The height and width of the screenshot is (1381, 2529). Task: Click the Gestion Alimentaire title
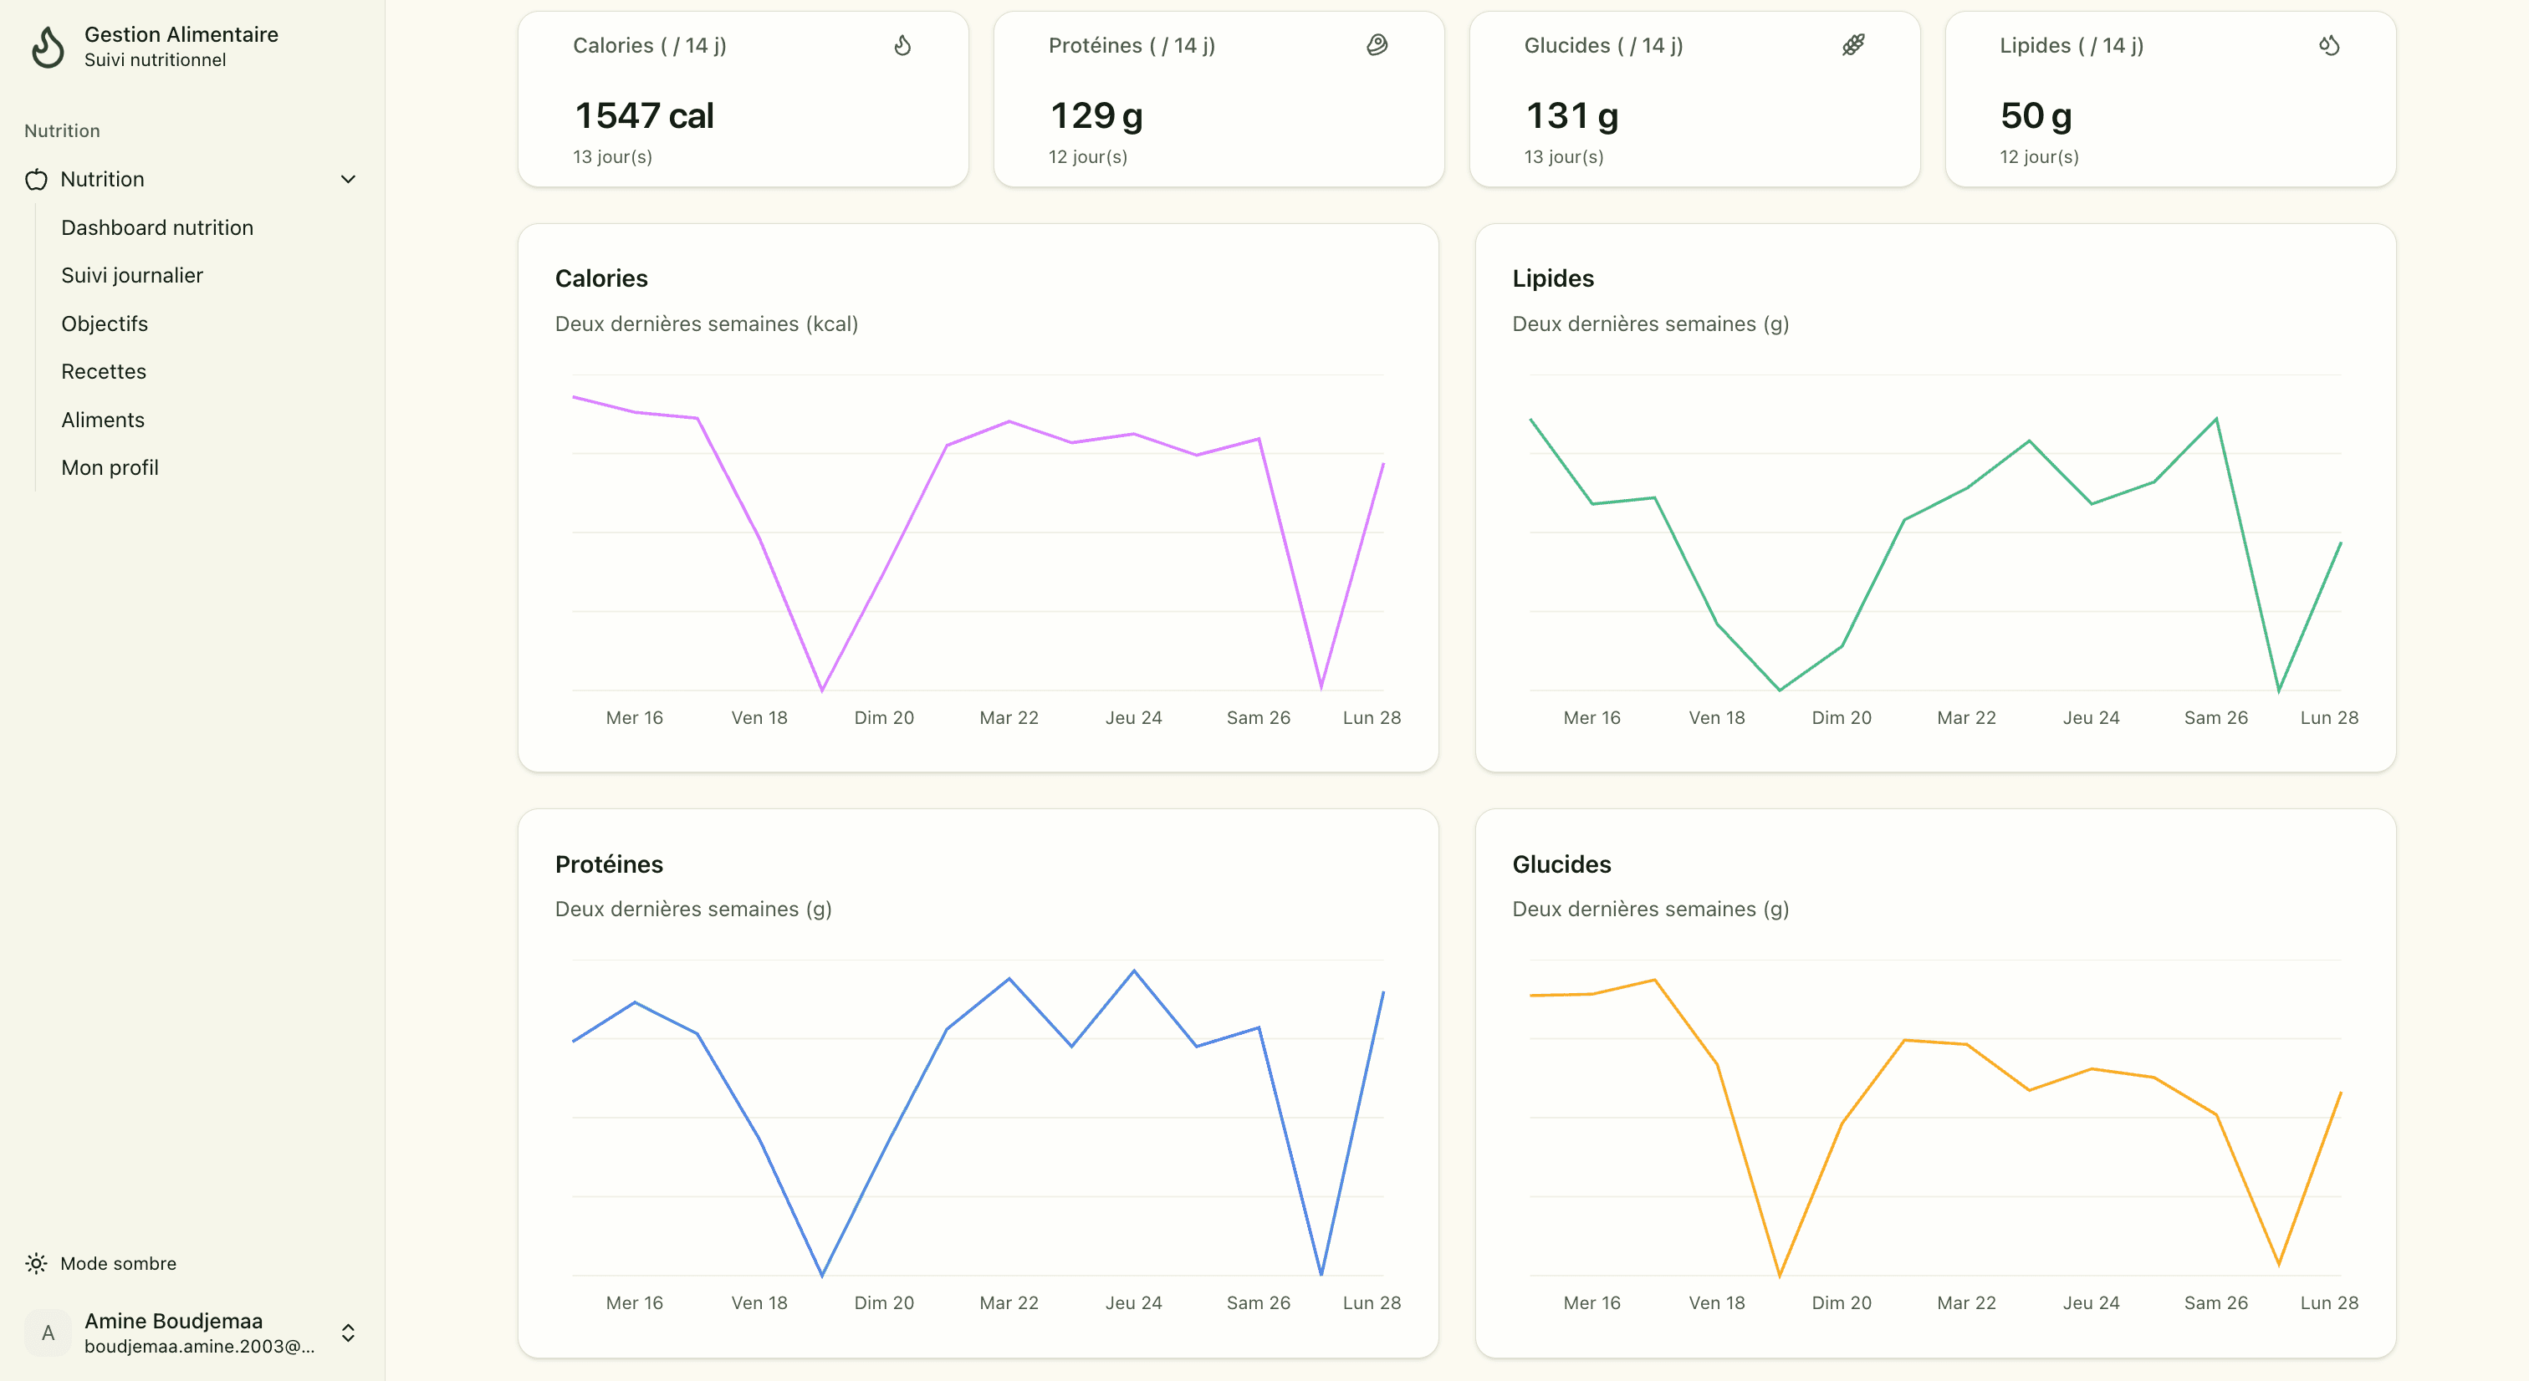(181, 34)
